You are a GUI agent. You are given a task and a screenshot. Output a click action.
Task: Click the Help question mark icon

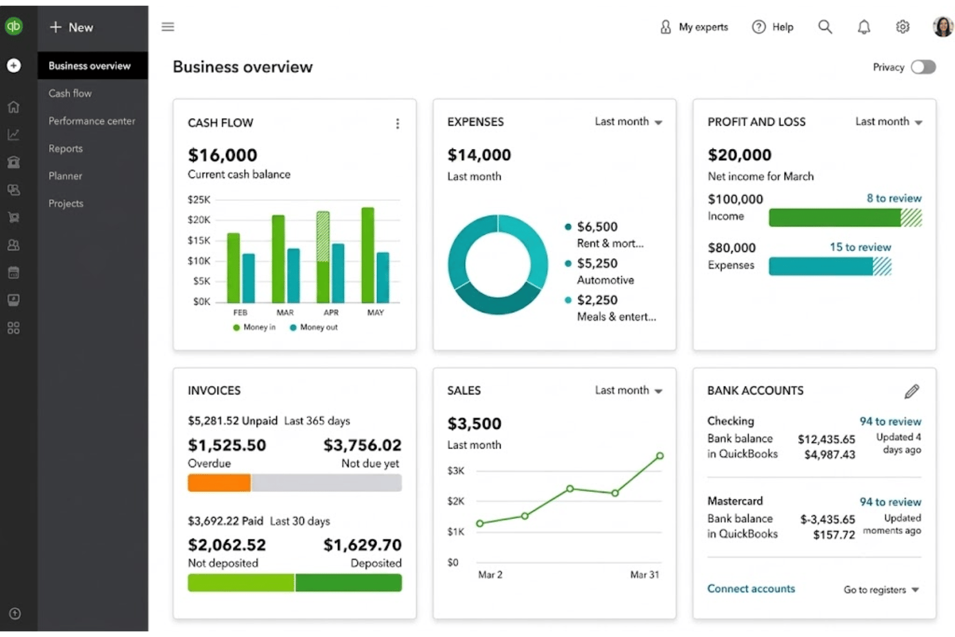759,27
